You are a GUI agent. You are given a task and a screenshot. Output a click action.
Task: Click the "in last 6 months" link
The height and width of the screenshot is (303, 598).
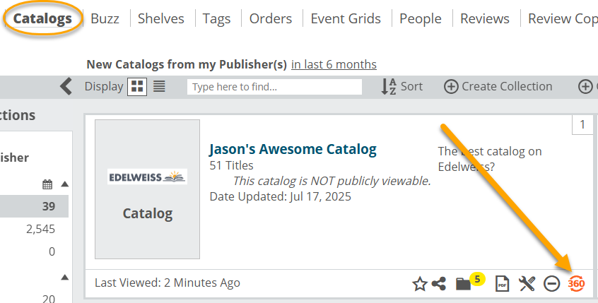coord(334,64)
